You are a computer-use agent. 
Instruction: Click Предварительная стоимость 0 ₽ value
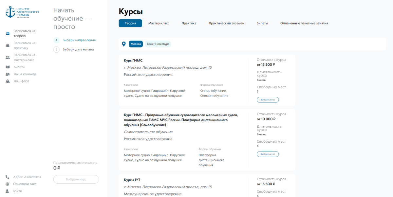[x=57, y=168]
